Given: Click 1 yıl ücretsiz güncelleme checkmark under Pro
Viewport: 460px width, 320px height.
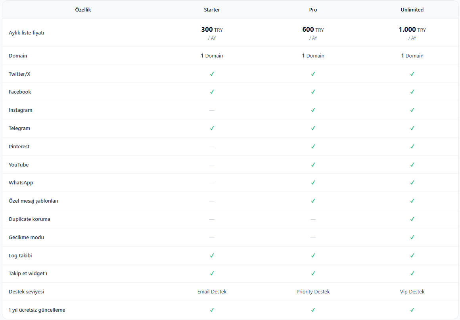Looking at the screenshot, I should click(313, 310).
